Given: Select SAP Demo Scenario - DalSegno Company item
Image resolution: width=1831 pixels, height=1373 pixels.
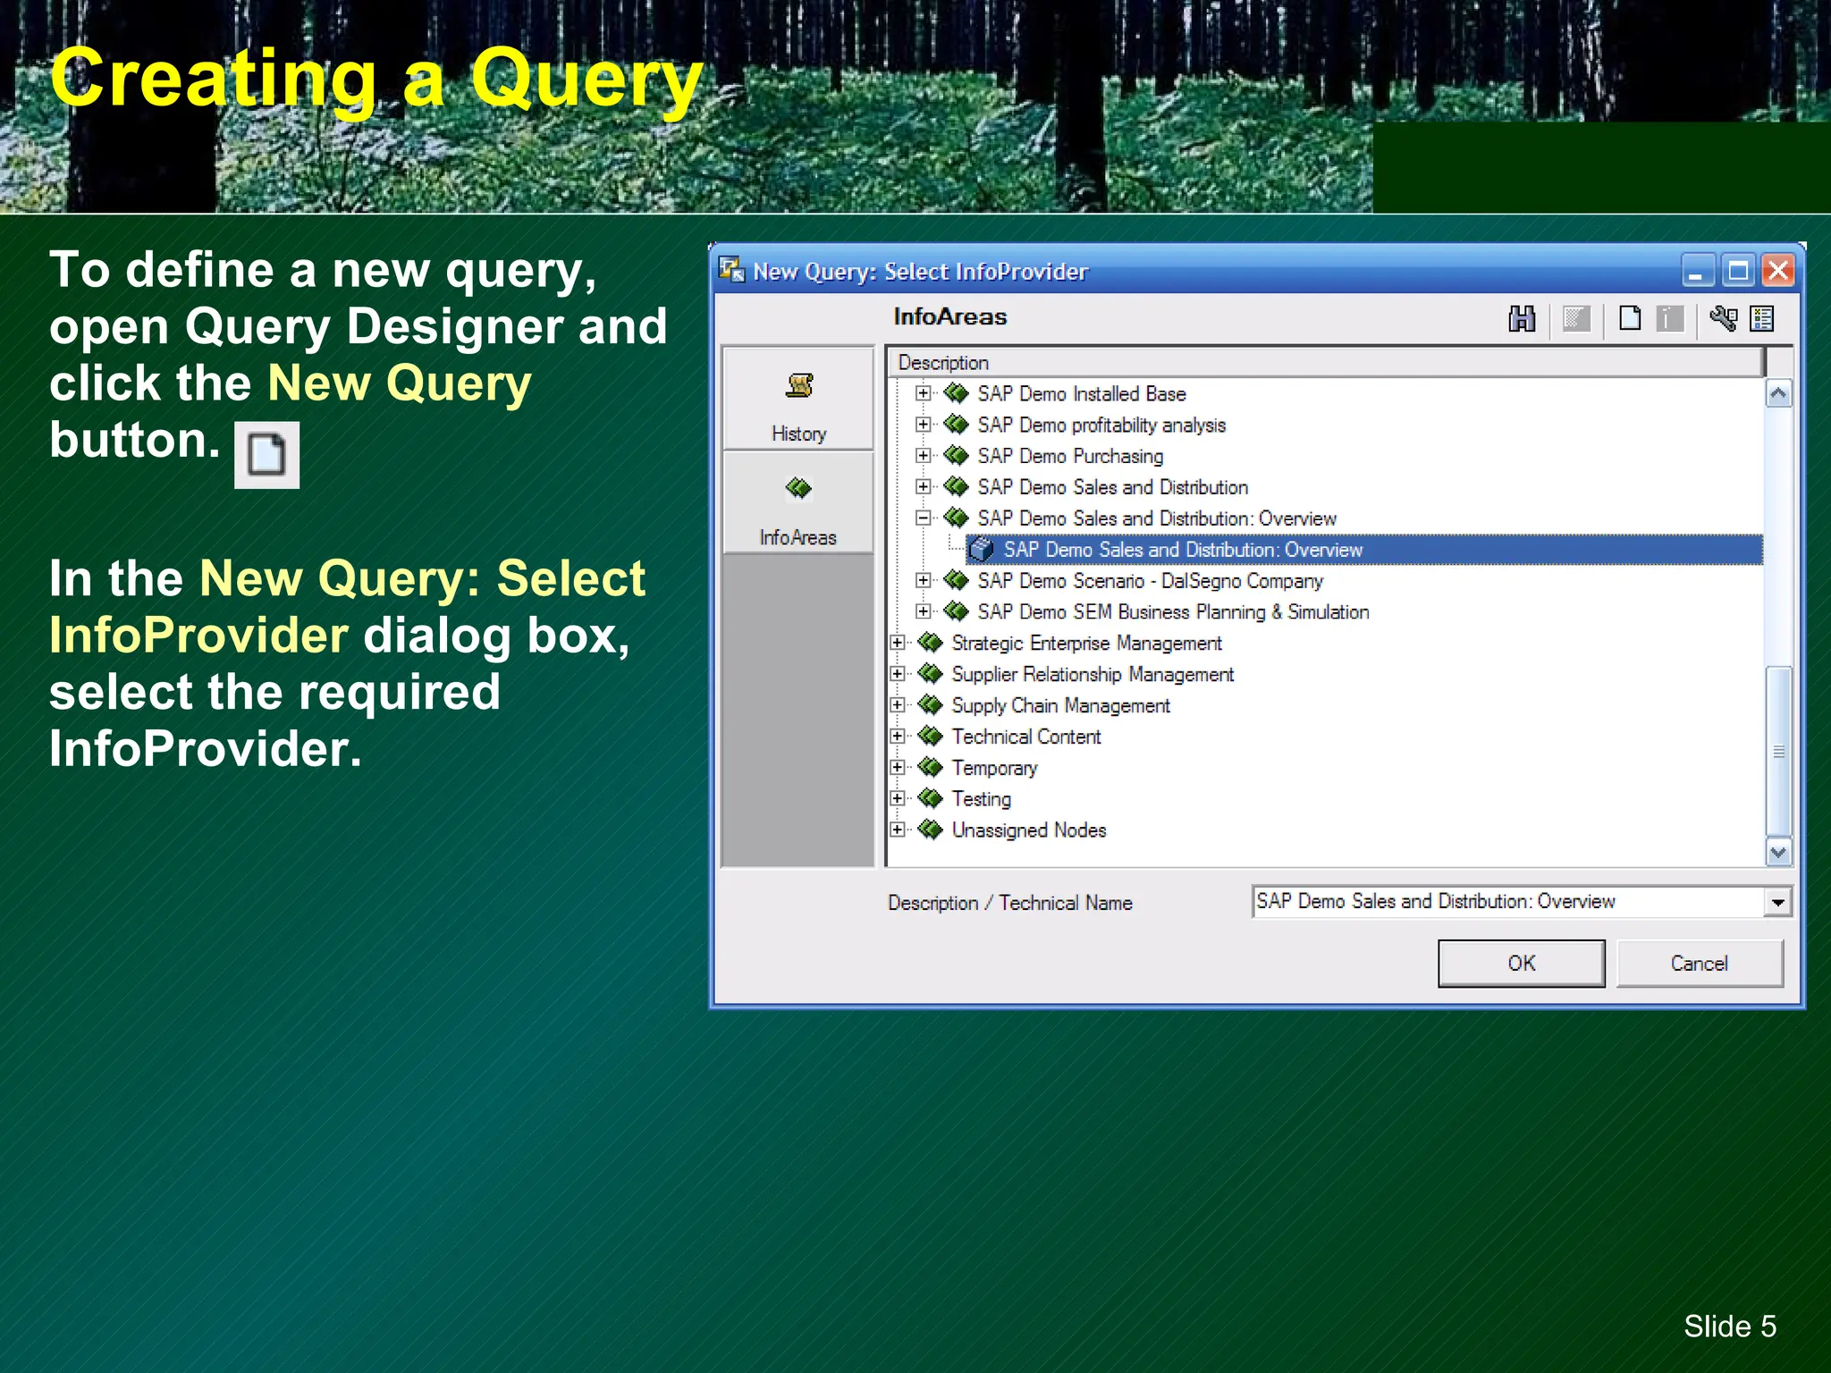Looking at the screenshot, I should pyautogui.click(x=1151, y=581).
